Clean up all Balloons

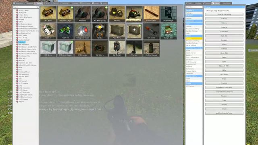click(x=224, y=19)
